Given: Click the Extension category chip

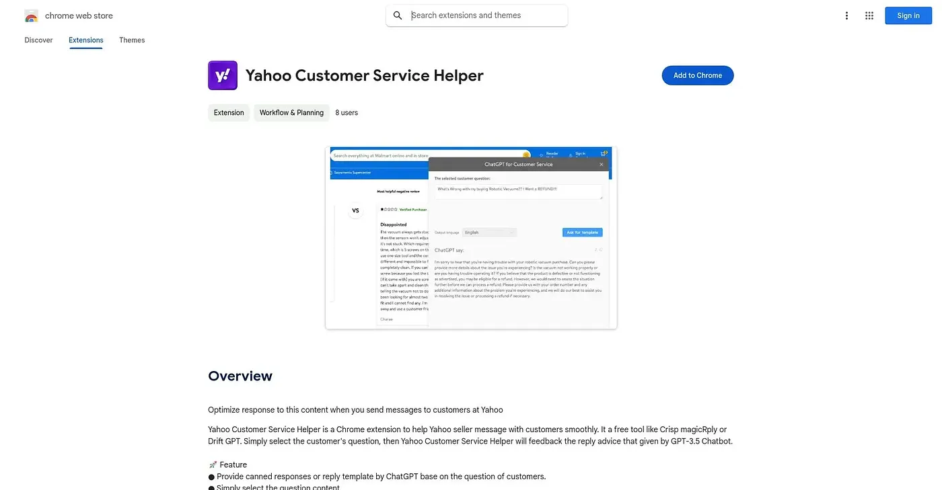Looking at the screenshot, I should click(229, 113).
